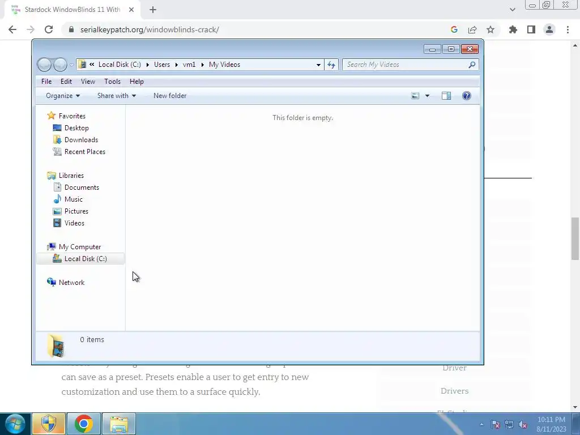Click the muted volume tray icon

click(523, 425)
